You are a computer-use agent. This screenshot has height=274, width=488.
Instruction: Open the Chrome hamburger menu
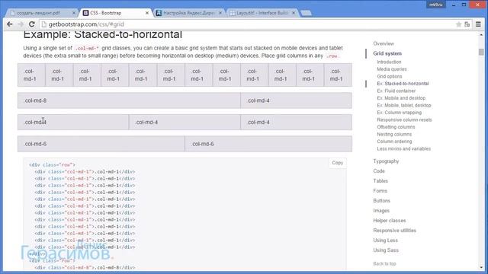(x=478, y=24)
